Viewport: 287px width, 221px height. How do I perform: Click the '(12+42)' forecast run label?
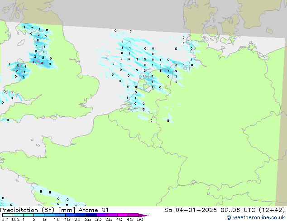point(272,210)
